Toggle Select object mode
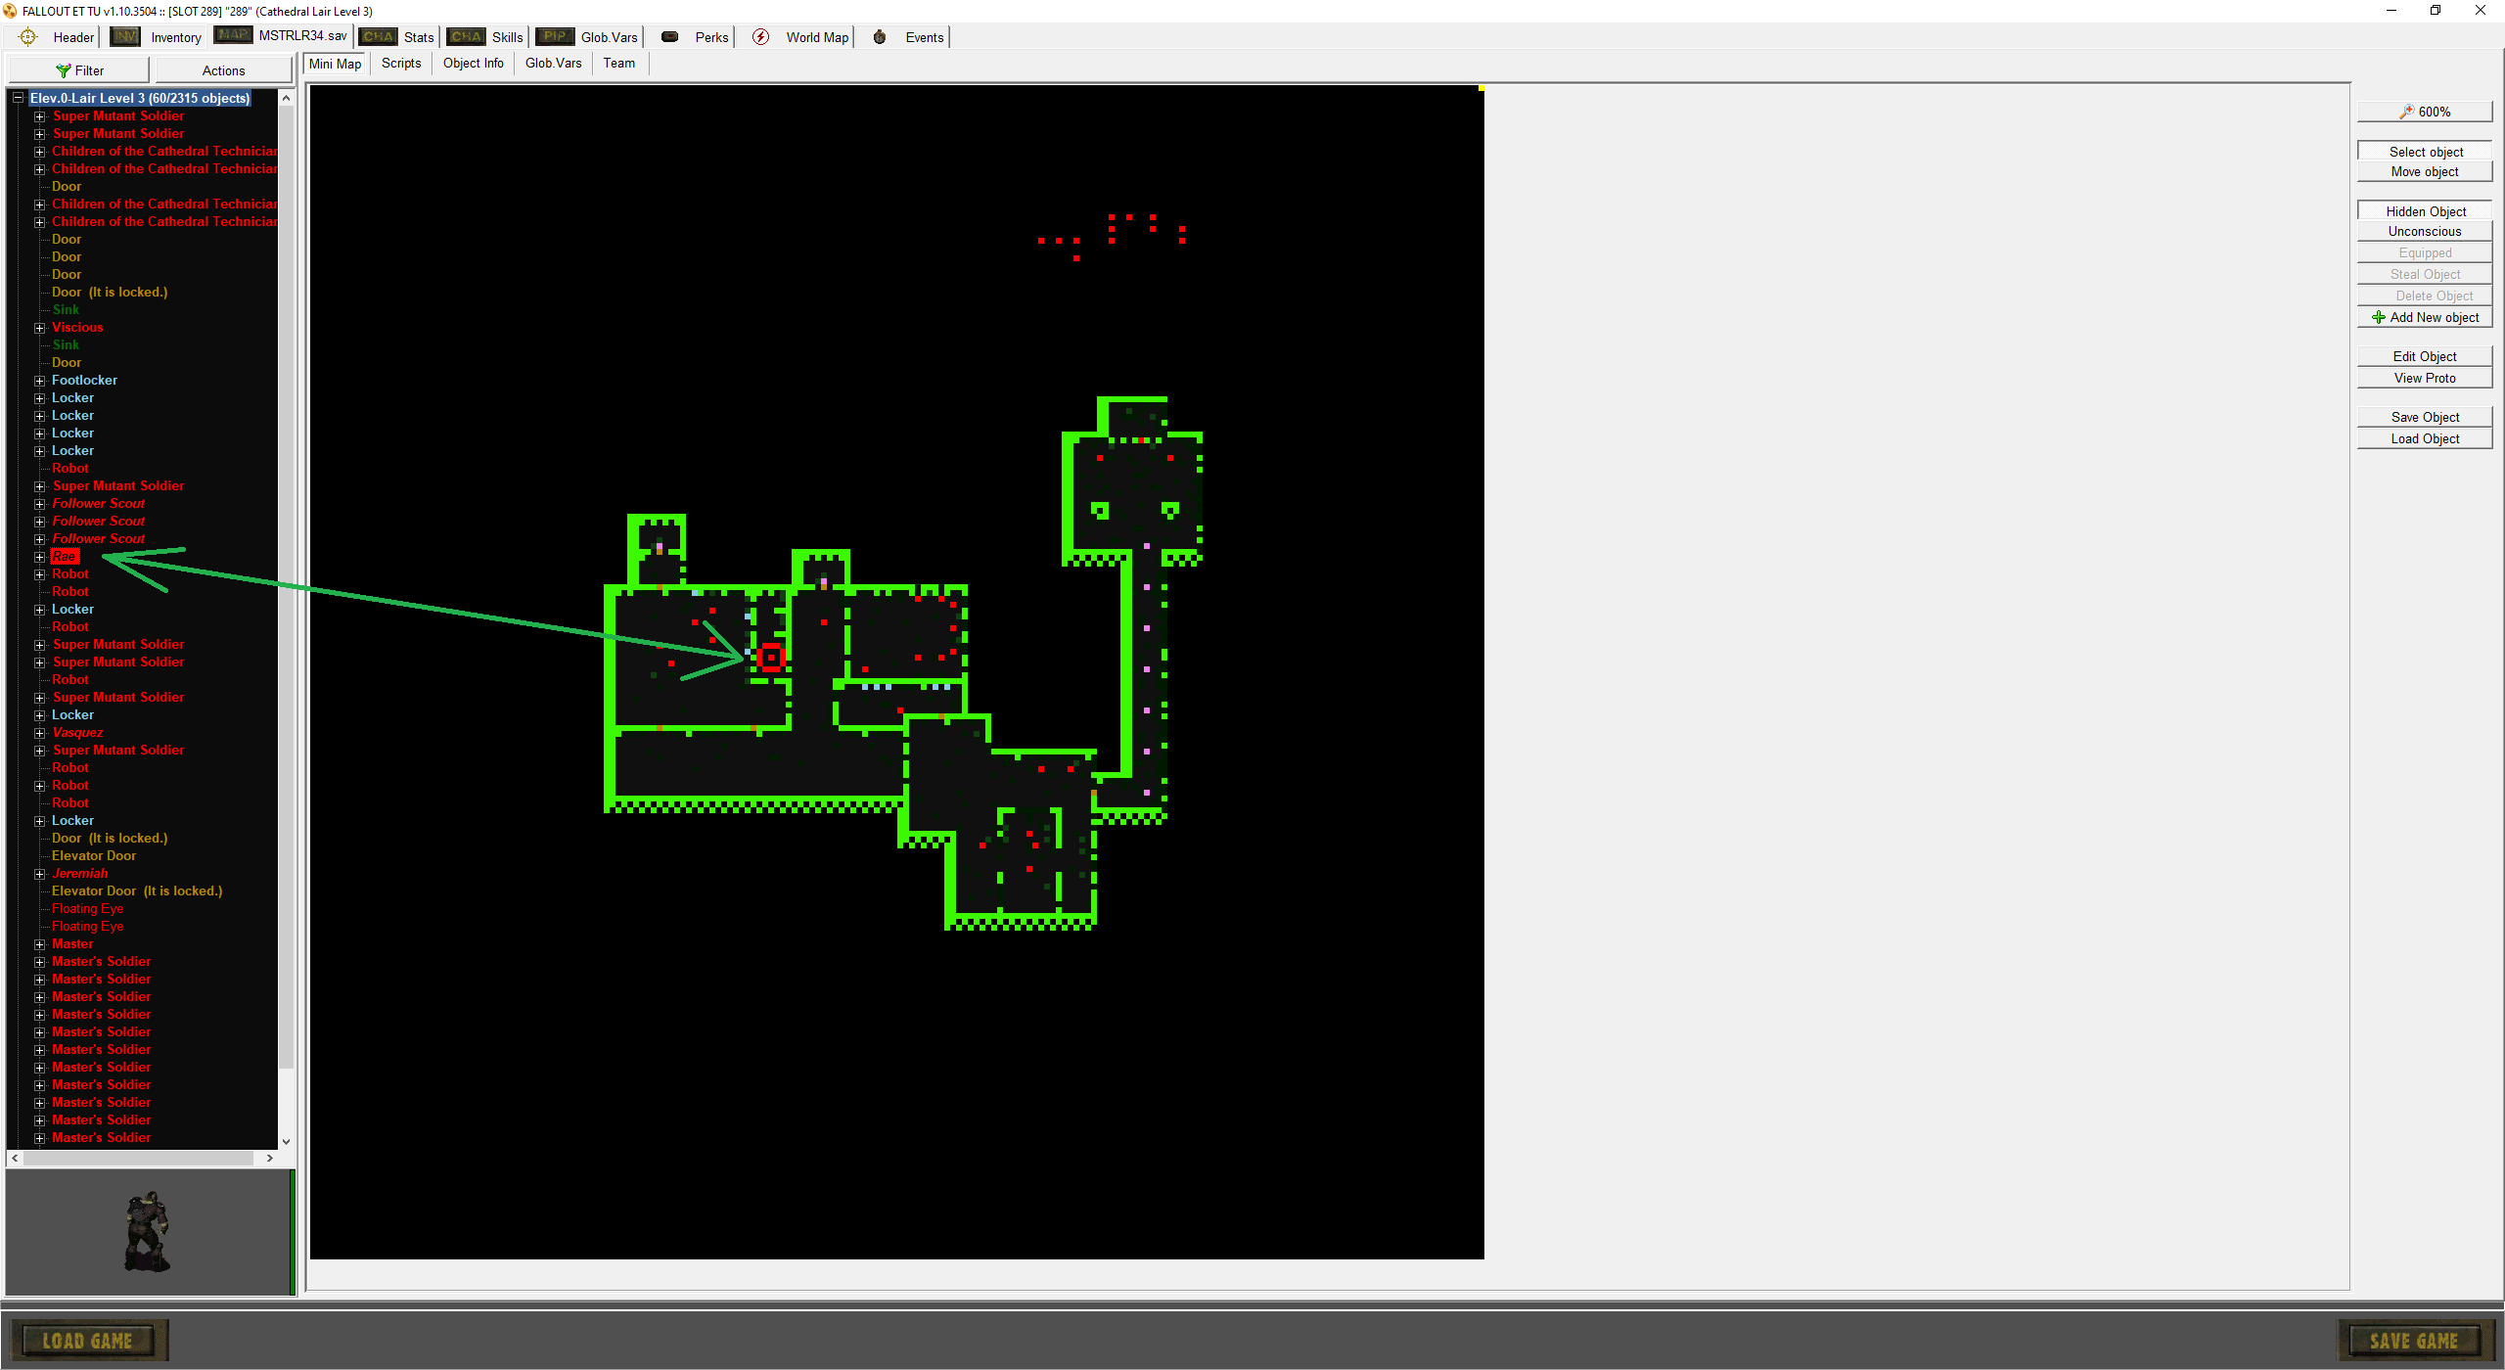The image size is (2505, 1370). pos(2425,152)
